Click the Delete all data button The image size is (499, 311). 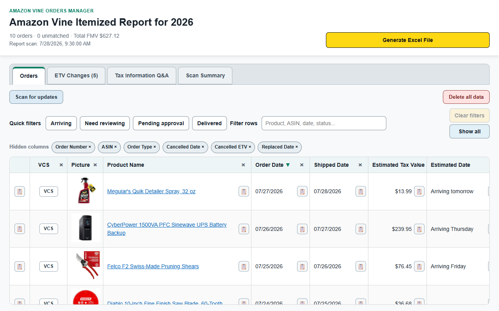[x=466, y=97]
